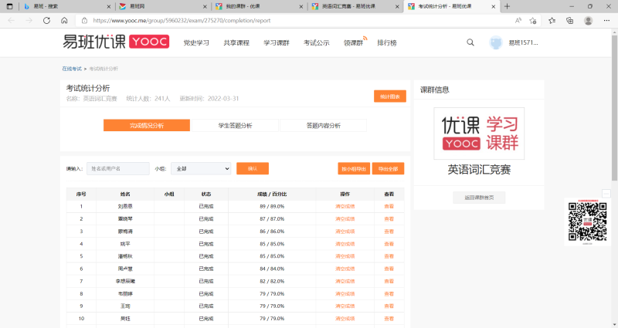
Task: Open 排行榜 navigation menu item
Action: 387,43
